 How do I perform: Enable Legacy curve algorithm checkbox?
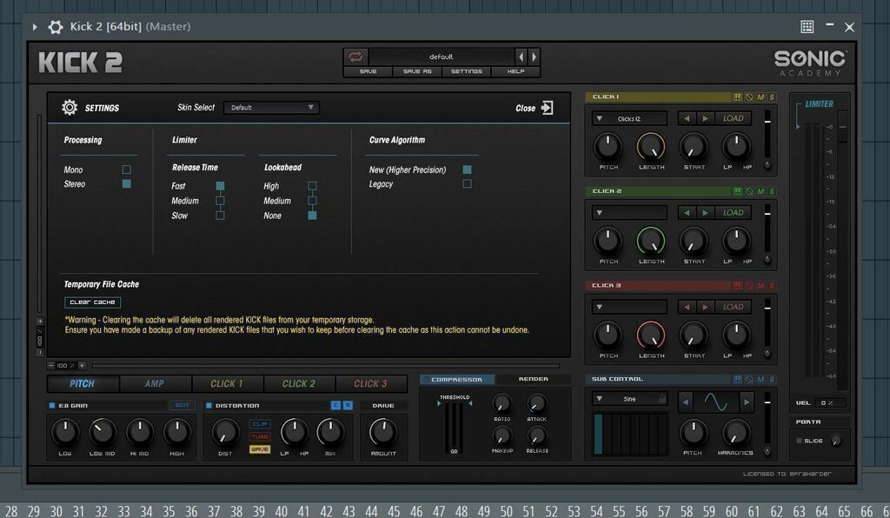click(x=467, y=184)
